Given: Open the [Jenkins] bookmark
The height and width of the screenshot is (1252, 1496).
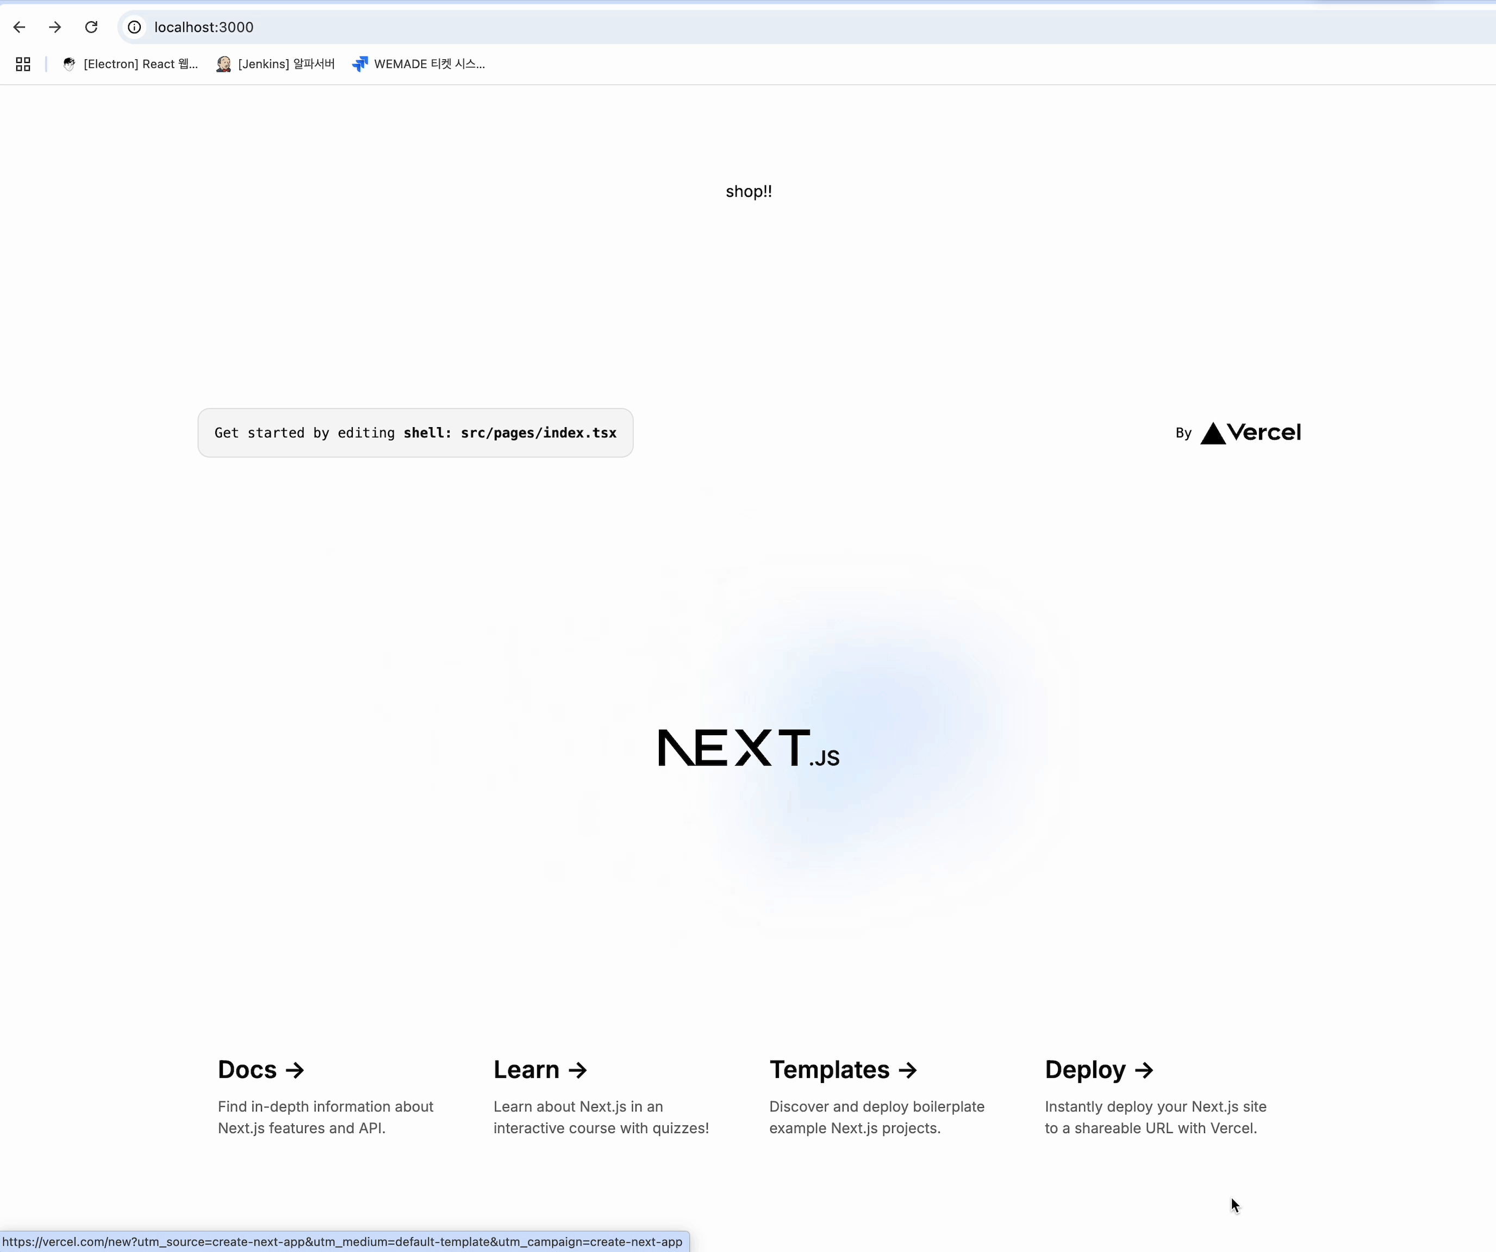Looking at the screenshot, I should (x=276, y=64).
